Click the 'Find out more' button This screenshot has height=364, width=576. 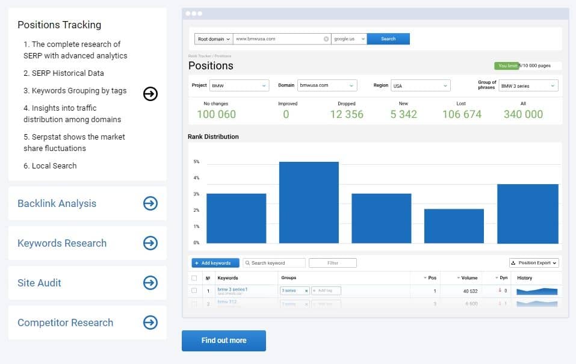coord(223,341)
